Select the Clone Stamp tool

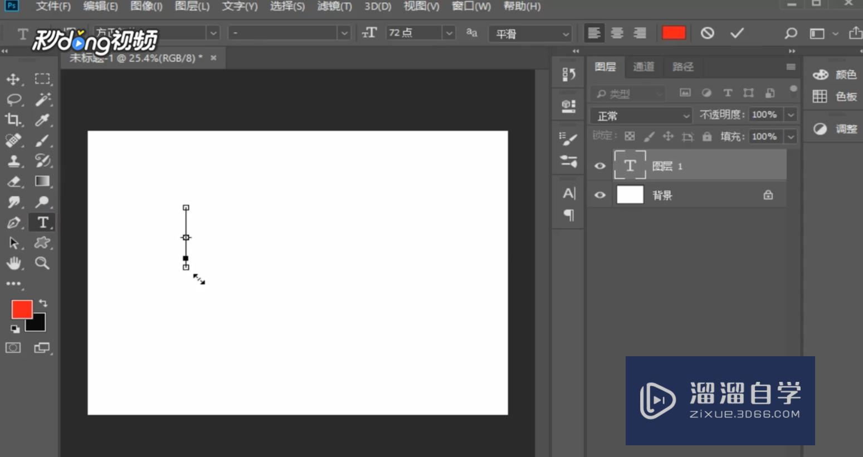tap(13, 161)
